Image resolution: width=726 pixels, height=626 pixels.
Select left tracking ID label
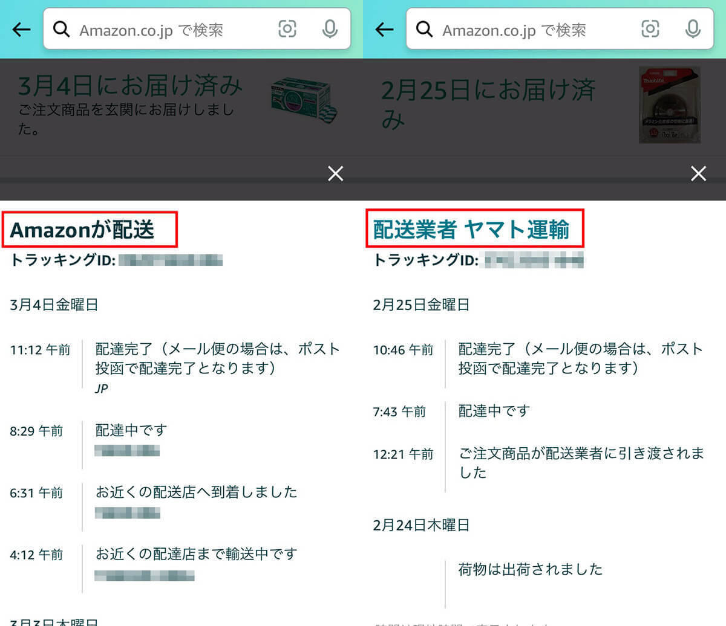62,260
